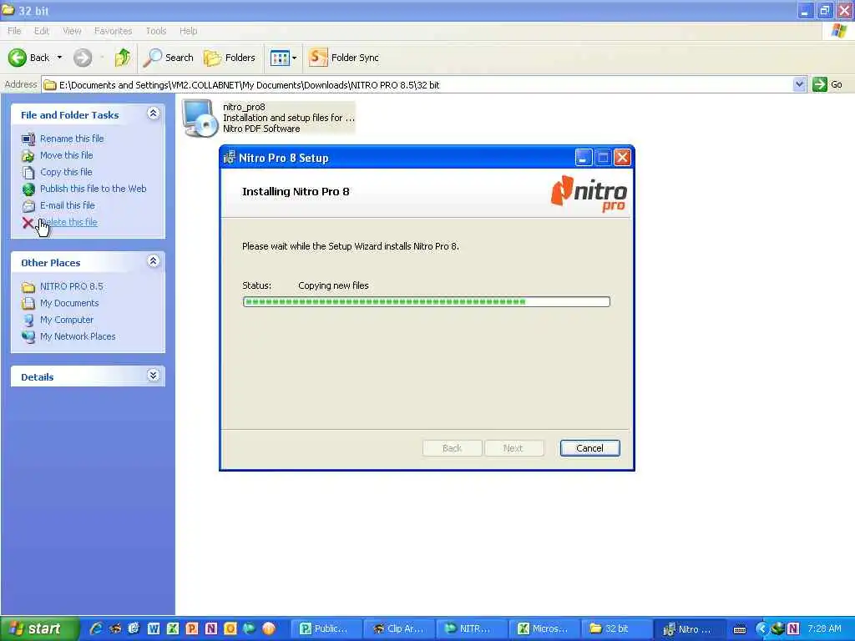Toggle the Folders pane button
The height and width of the screenshot is (641, 855).
coord(229,58)
